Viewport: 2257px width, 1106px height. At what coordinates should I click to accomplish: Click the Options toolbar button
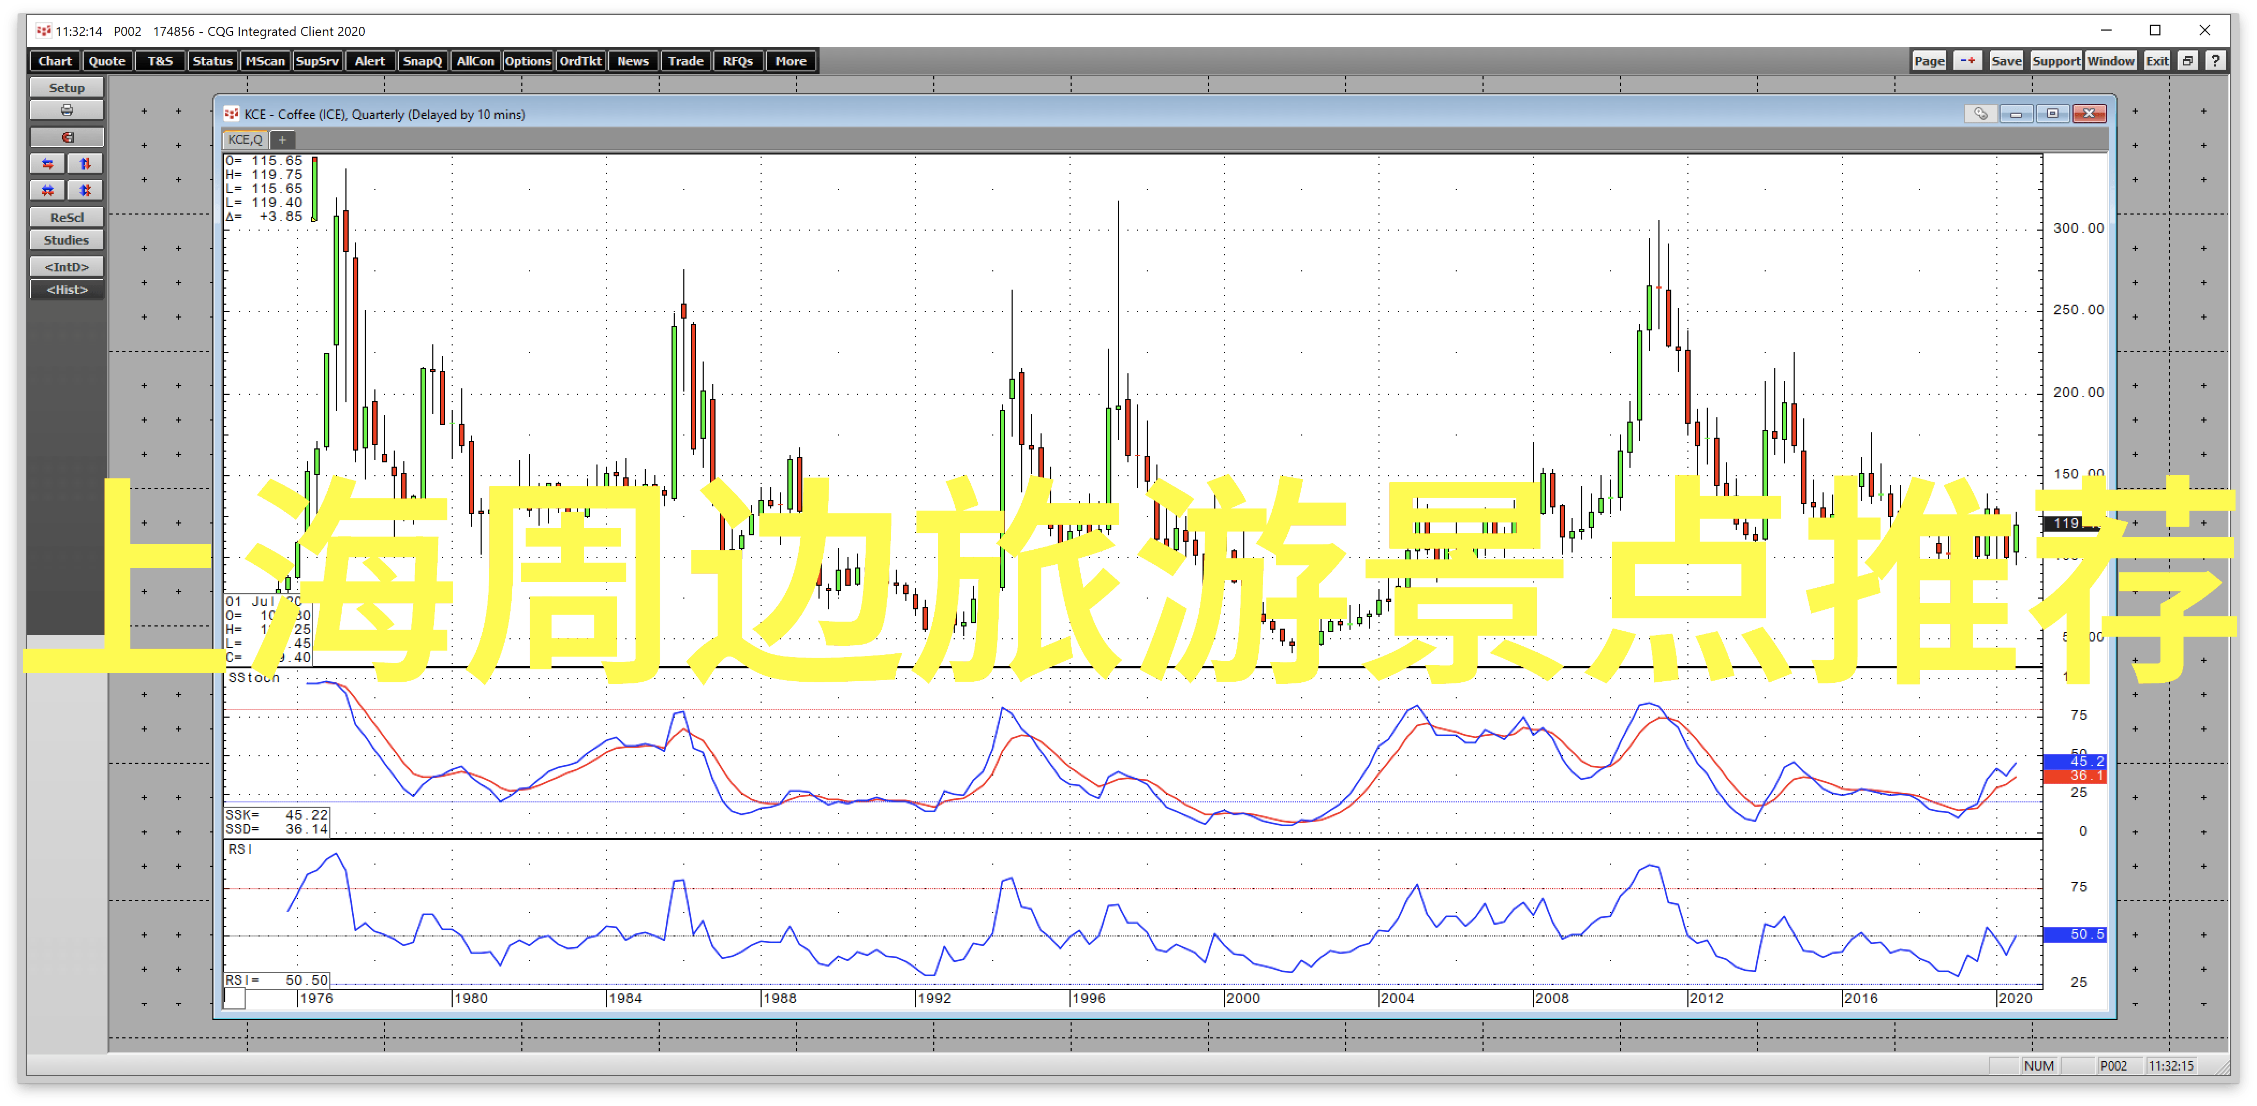click(x=527, y=61)
